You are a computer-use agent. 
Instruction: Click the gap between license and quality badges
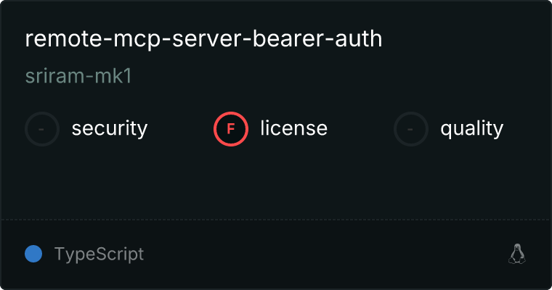point(360,129)
